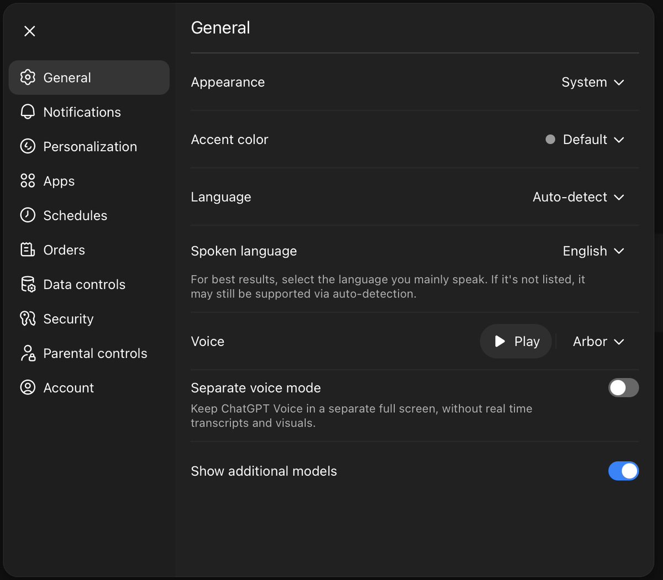663x580 pixels.
Task: Go to the Account settings section
Action: tap(69, 388)
